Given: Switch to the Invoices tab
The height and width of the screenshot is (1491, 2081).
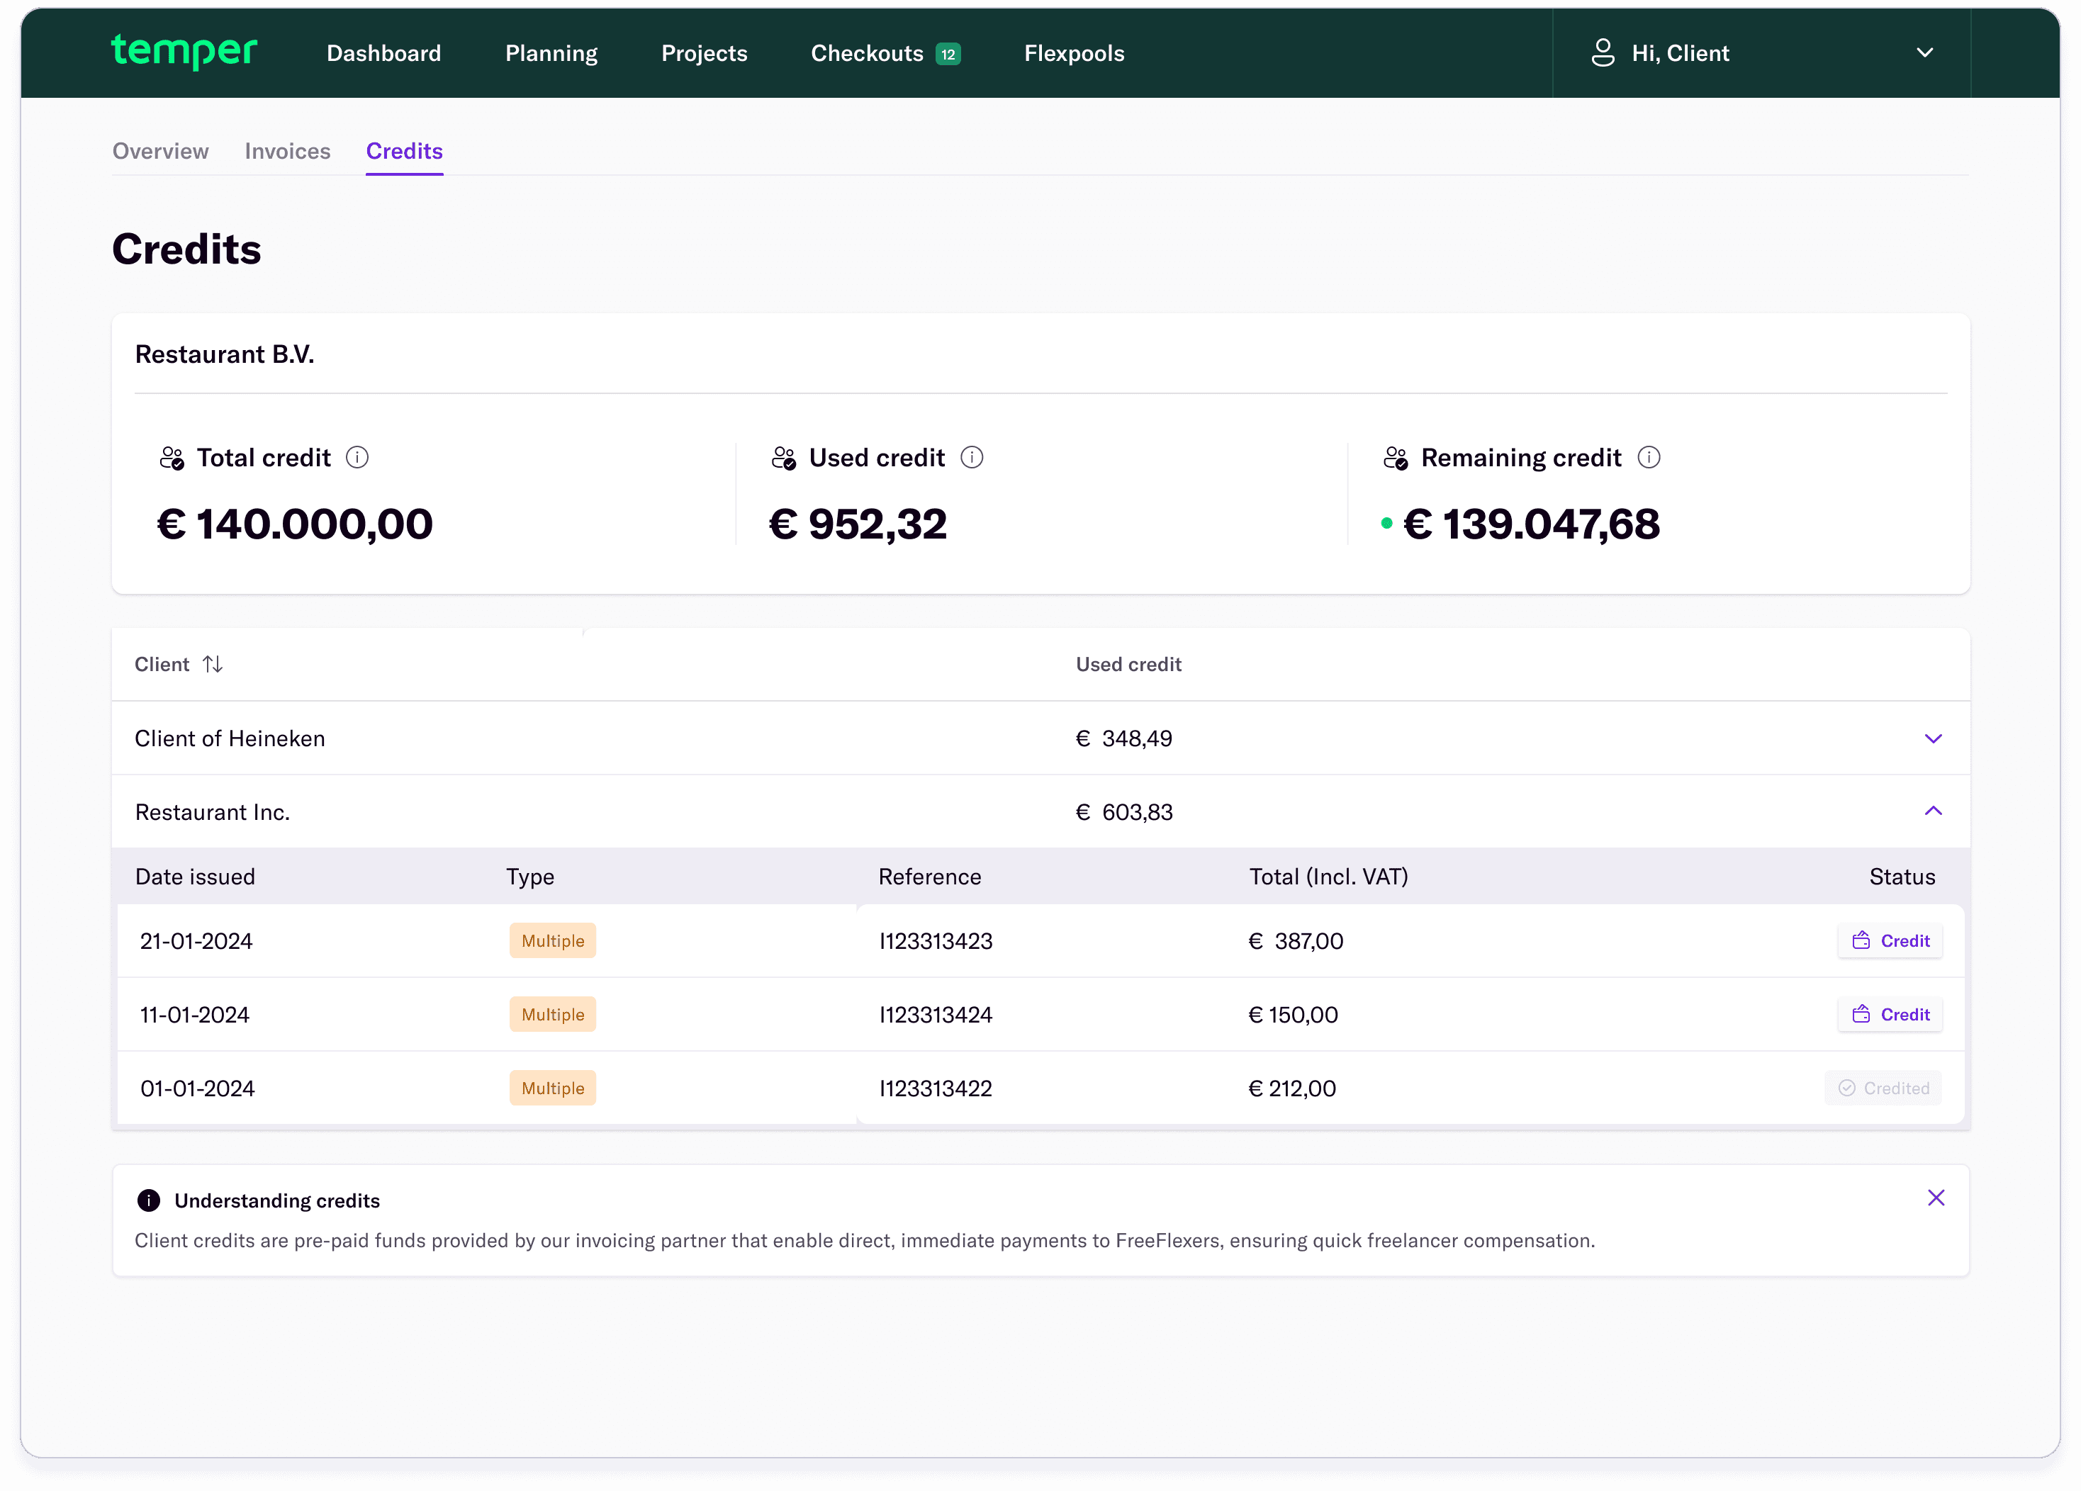Looking at the screenshot, I should tap(287, 152).
